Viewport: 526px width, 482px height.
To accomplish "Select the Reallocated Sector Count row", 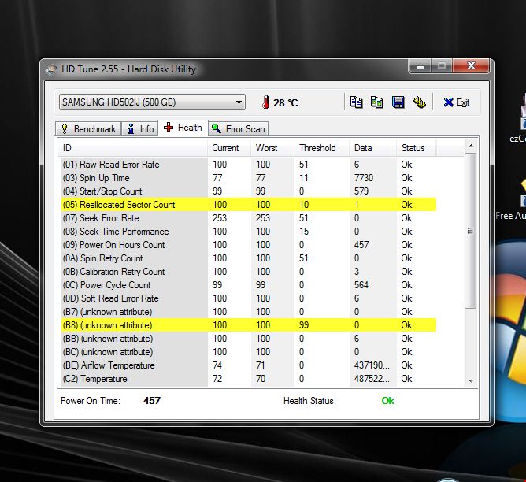I will click(249, 205).
